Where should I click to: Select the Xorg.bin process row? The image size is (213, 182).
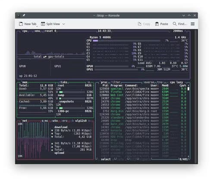[x=143, y=111]
